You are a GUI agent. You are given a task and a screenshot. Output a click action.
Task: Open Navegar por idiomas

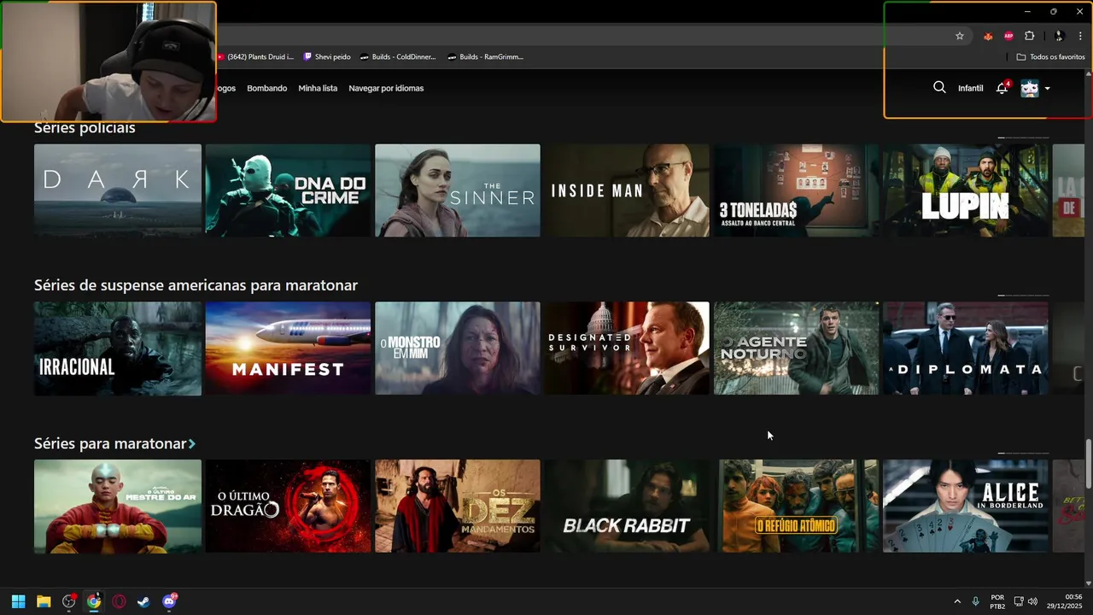[386, 88]
